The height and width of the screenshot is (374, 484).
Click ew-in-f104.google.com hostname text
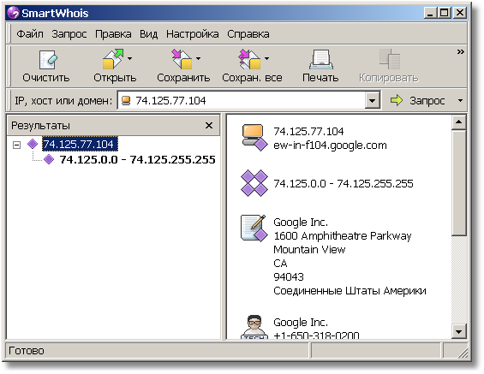[x=330, y=145]
